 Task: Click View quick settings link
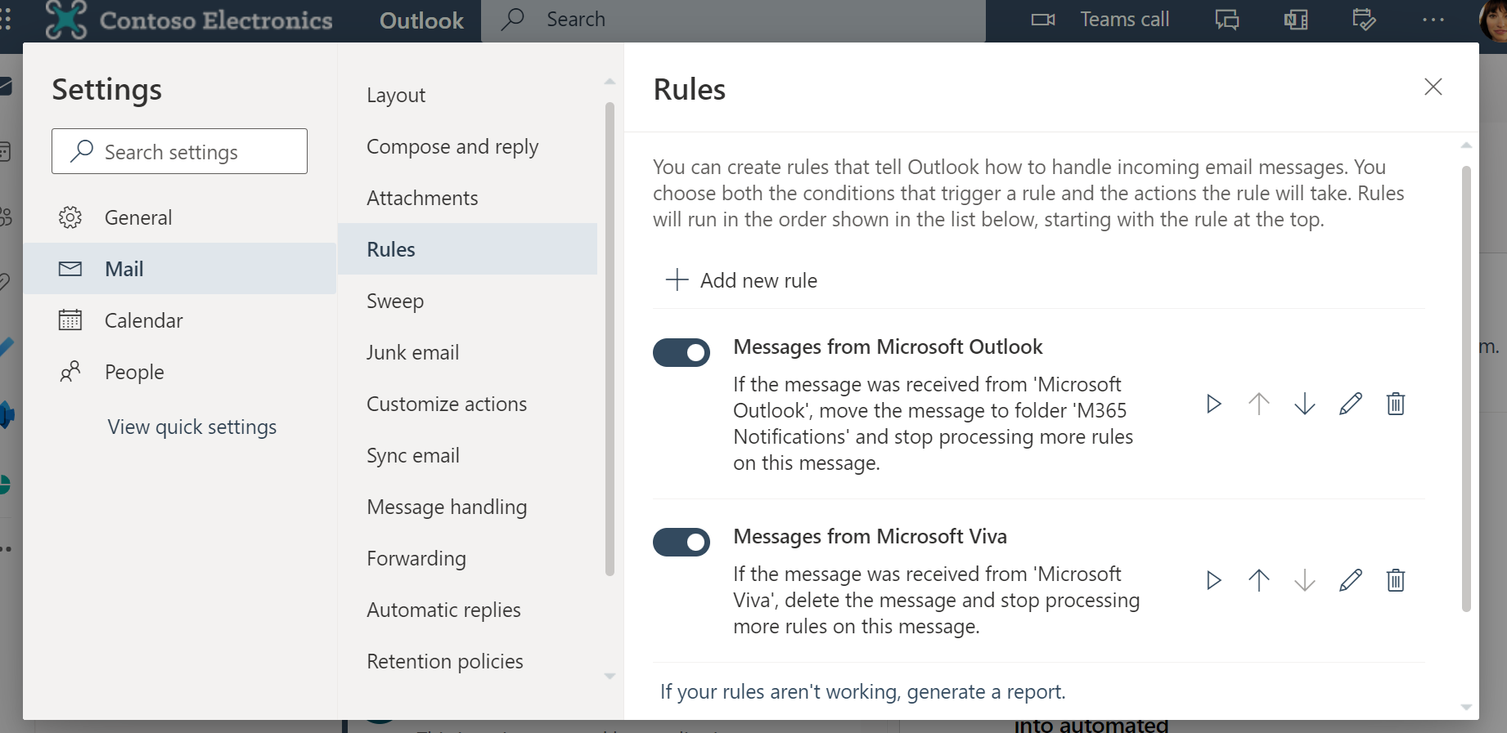192,427
